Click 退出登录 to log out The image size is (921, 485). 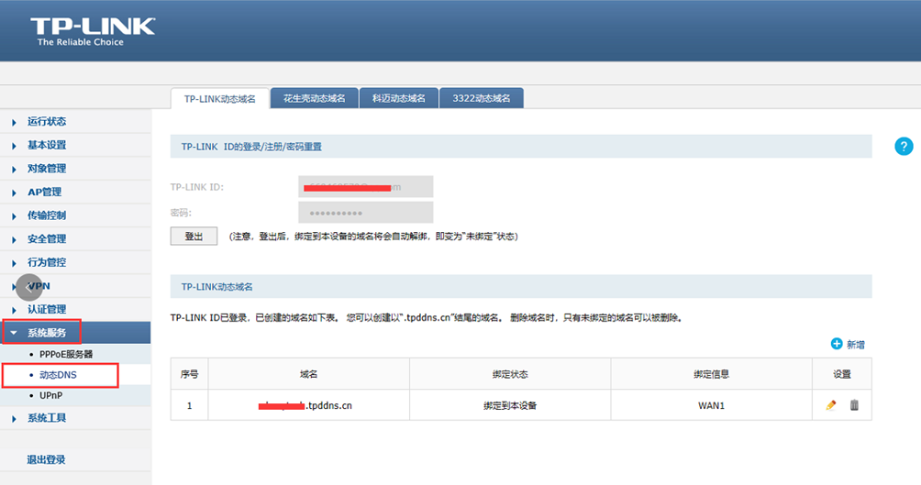click(46, 459)
